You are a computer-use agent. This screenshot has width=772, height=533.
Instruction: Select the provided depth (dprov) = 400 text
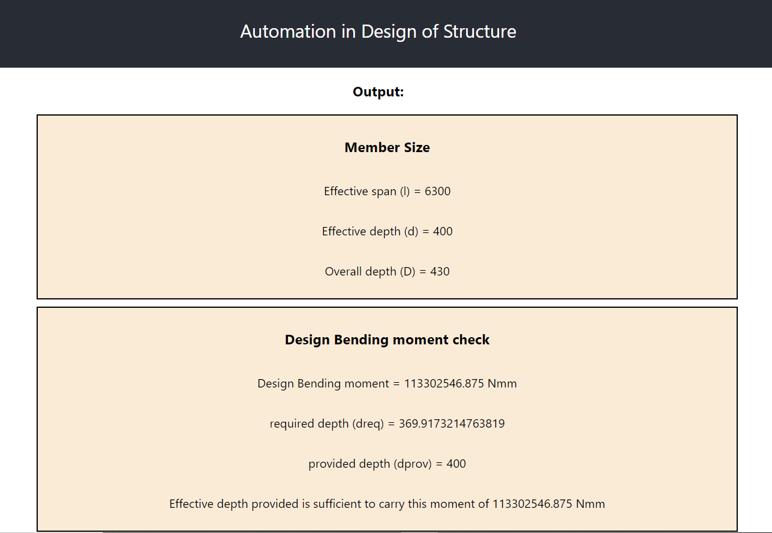387,464
